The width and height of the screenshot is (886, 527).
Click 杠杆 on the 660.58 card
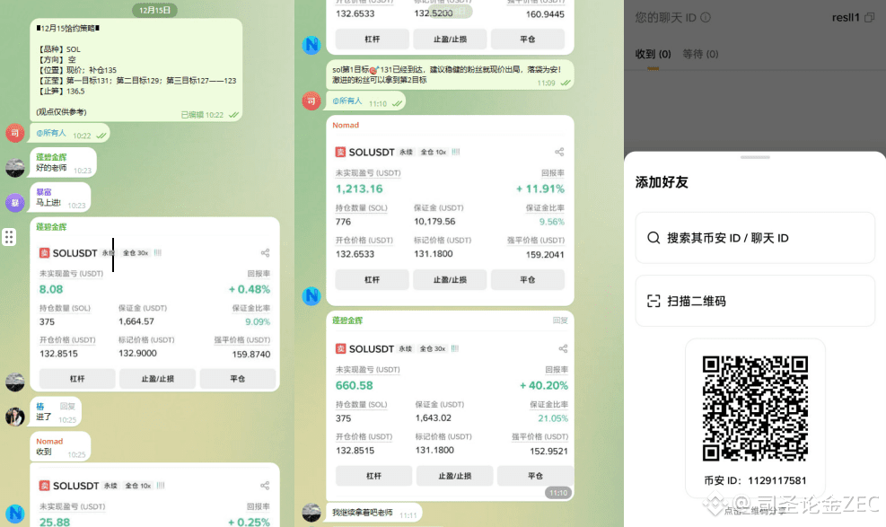[374, 476]
